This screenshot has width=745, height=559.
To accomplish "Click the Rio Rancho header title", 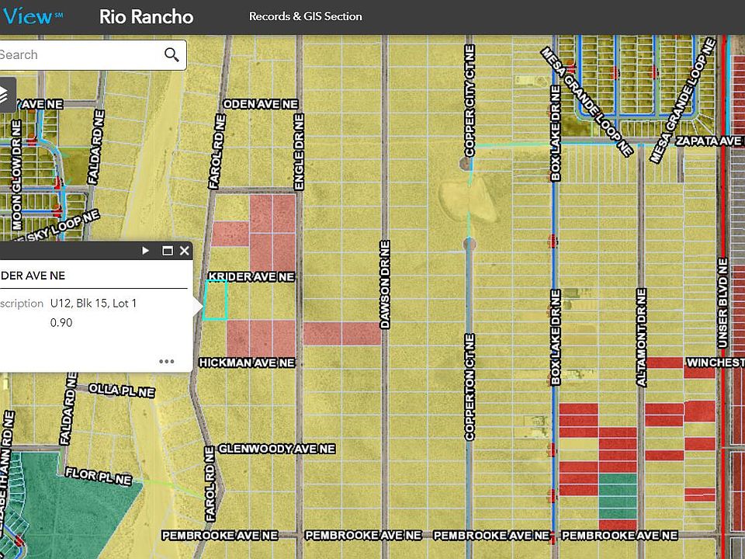I will tap(146, 17).
